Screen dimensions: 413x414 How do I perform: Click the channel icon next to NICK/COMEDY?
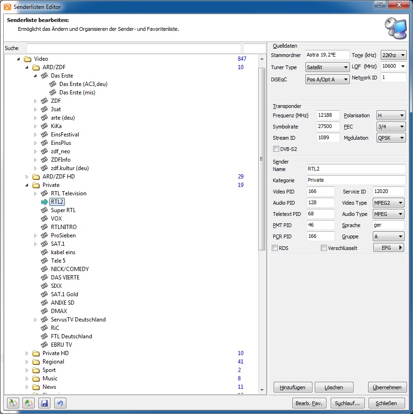click(44, 269)
